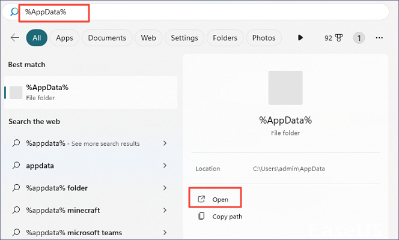Click the Copy path icon
Image resolution: width=399 pixels, height=240 pixels.
point(202,216)
